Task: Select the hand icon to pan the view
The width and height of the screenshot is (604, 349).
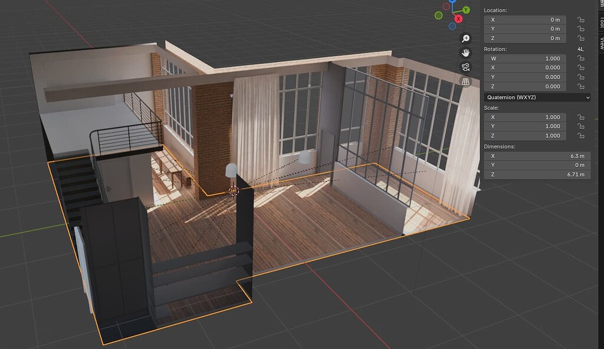Action: tap(466, 53)
